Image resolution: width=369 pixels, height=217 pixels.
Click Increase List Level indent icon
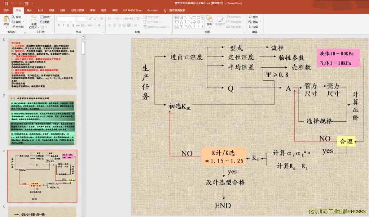click(x=131, y=19)
